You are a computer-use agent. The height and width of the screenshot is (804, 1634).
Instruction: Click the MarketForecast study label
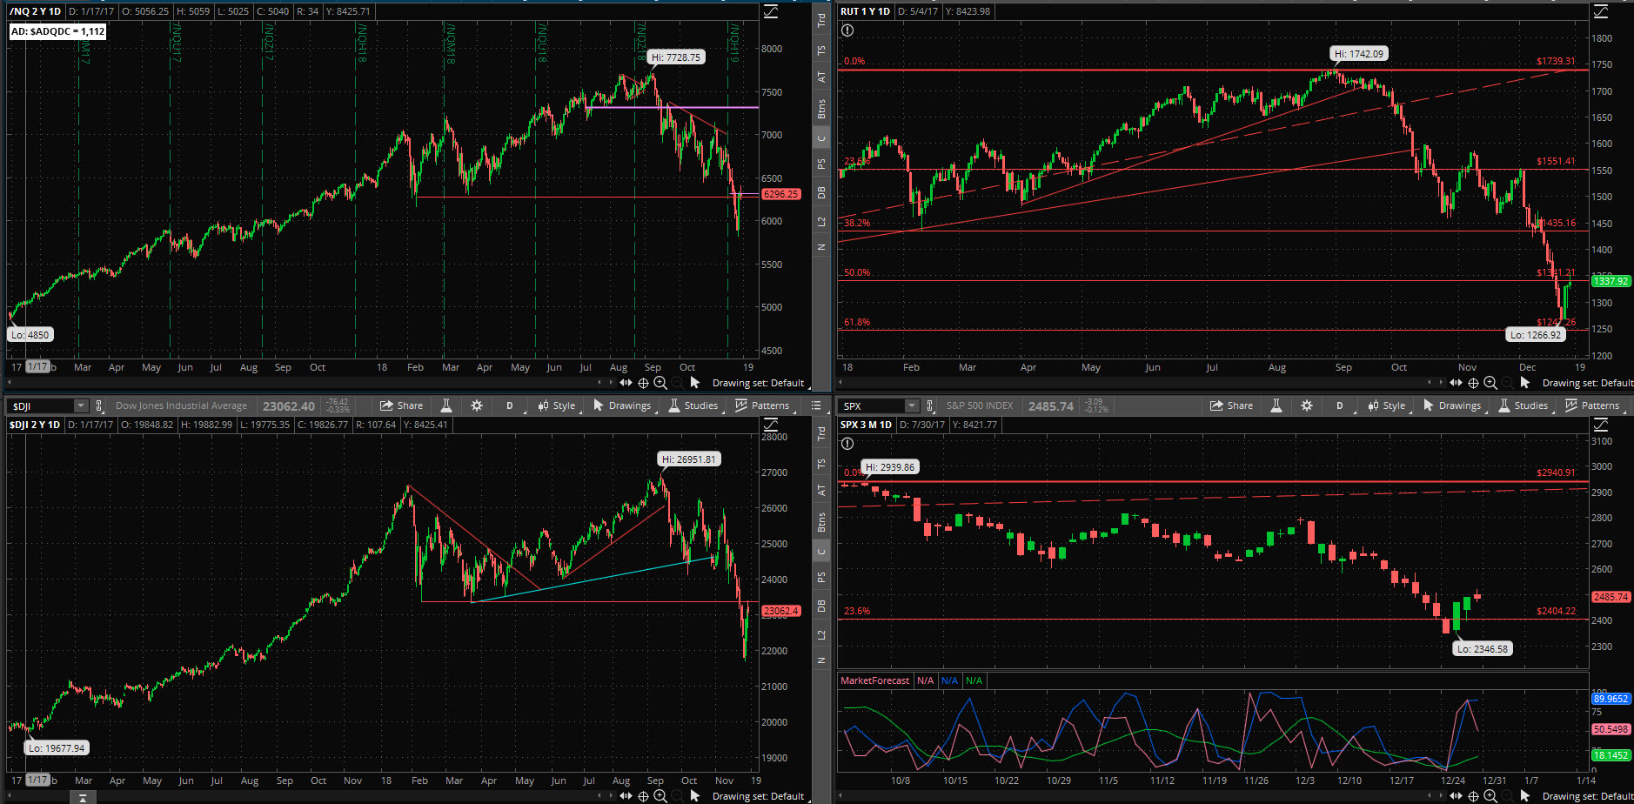[875, 680]
